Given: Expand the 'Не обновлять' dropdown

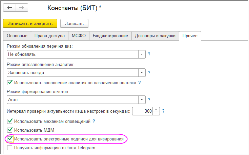Looking at the screenshot, I should pyautogui.click(x=142, y=54).
